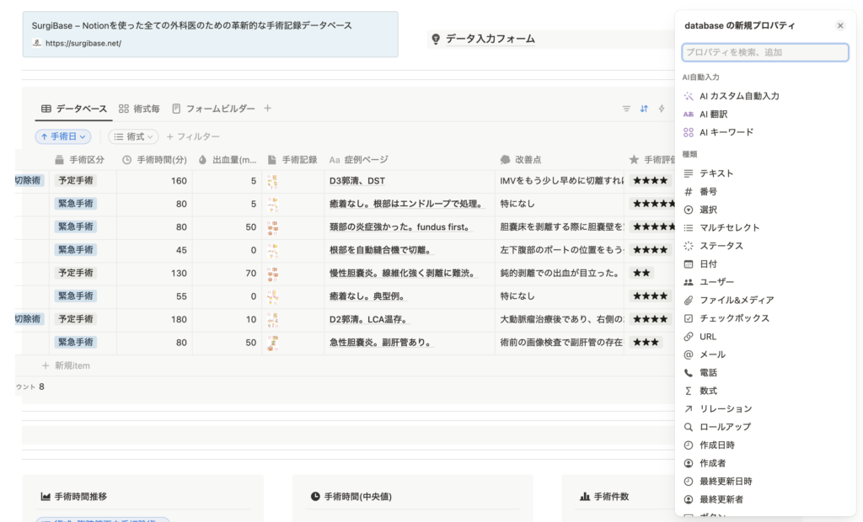Add a ユーザー property

765,282
